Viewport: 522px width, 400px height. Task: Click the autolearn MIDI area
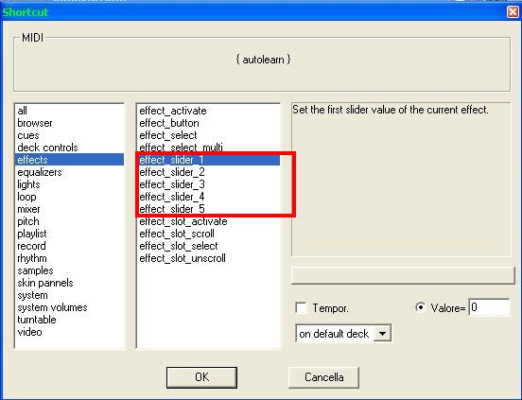coord(263,60)
